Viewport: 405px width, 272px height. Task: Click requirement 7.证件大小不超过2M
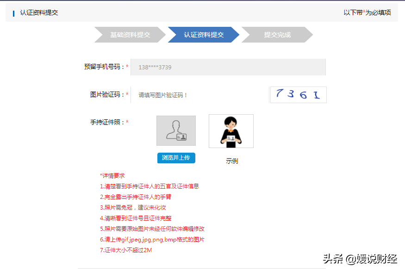click(x=126, y=250)
